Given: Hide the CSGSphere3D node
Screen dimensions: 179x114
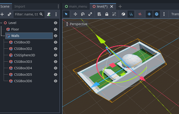Looking at the screenshot, I should [56, 55].
